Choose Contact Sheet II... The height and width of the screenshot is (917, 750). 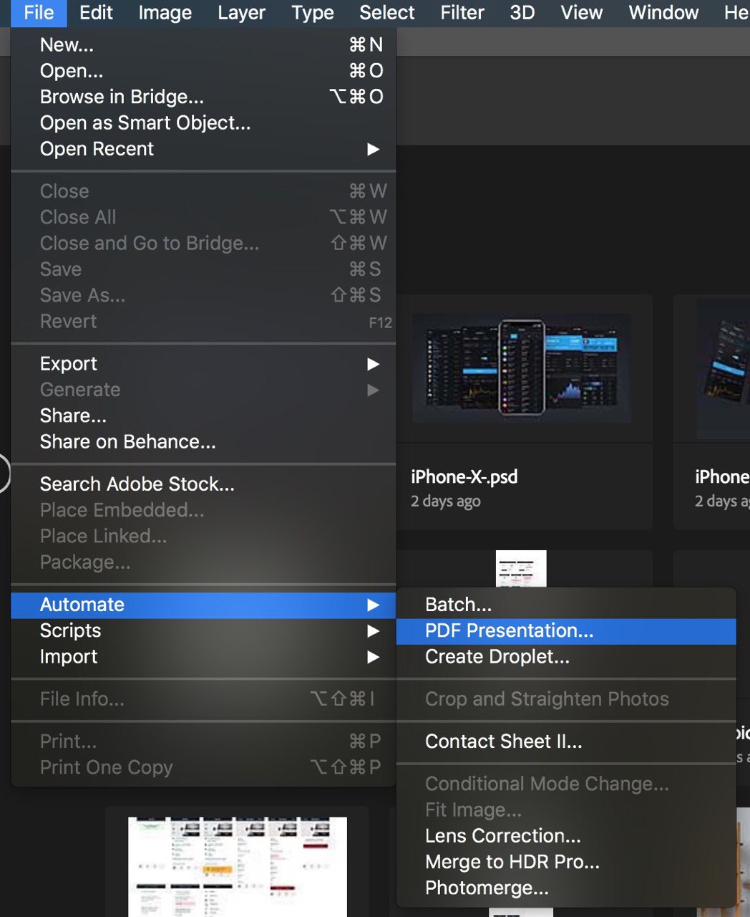566,741
